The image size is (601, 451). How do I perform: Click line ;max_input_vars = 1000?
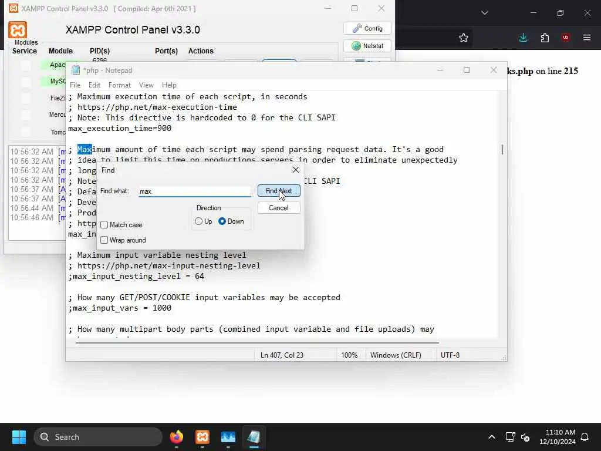(120, 308)
